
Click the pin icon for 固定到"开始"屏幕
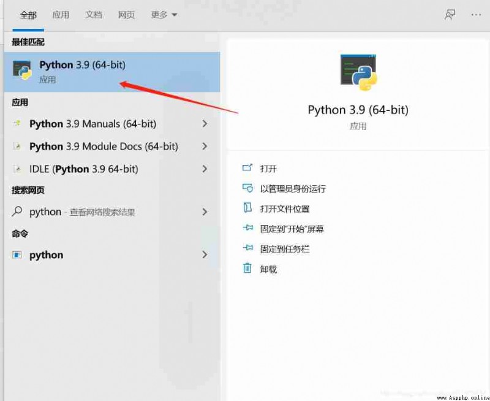tap(248, 227)
